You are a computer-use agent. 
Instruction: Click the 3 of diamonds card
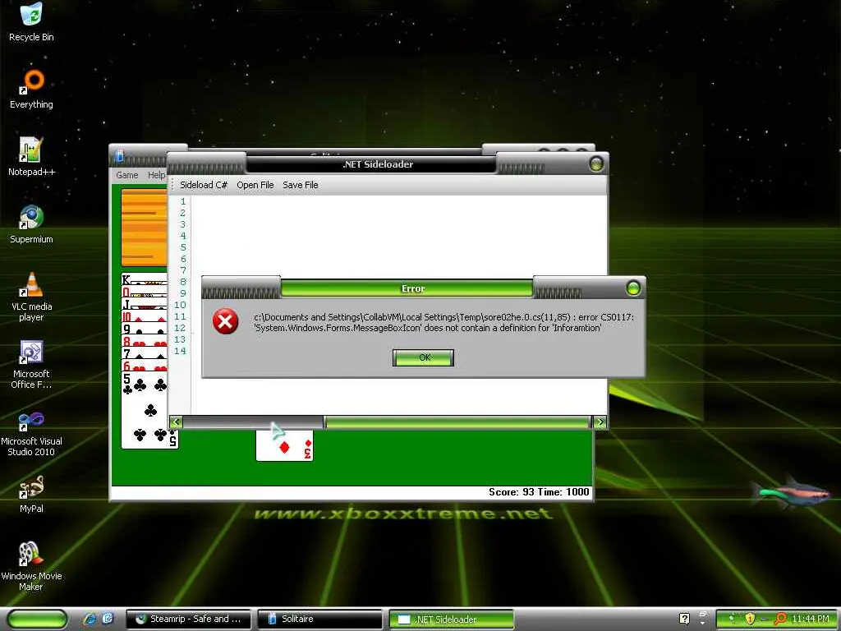[285, 445]
